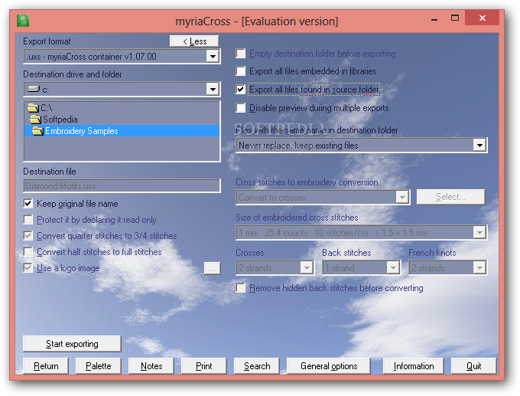Open size of embroidered cross stitches dropdown
520x396 pixels.
click(479, 233)
